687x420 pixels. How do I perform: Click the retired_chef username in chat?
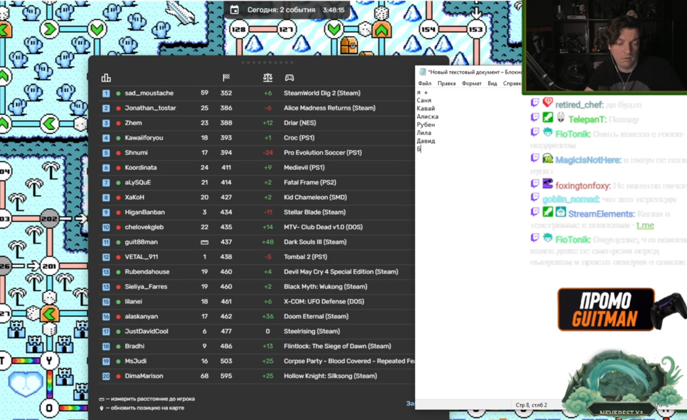(579, 105)
